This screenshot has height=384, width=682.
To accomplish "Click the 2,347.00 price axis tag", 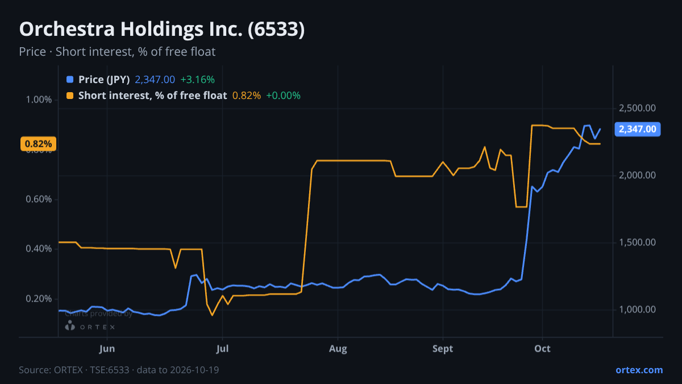I will tap(638, 129).
